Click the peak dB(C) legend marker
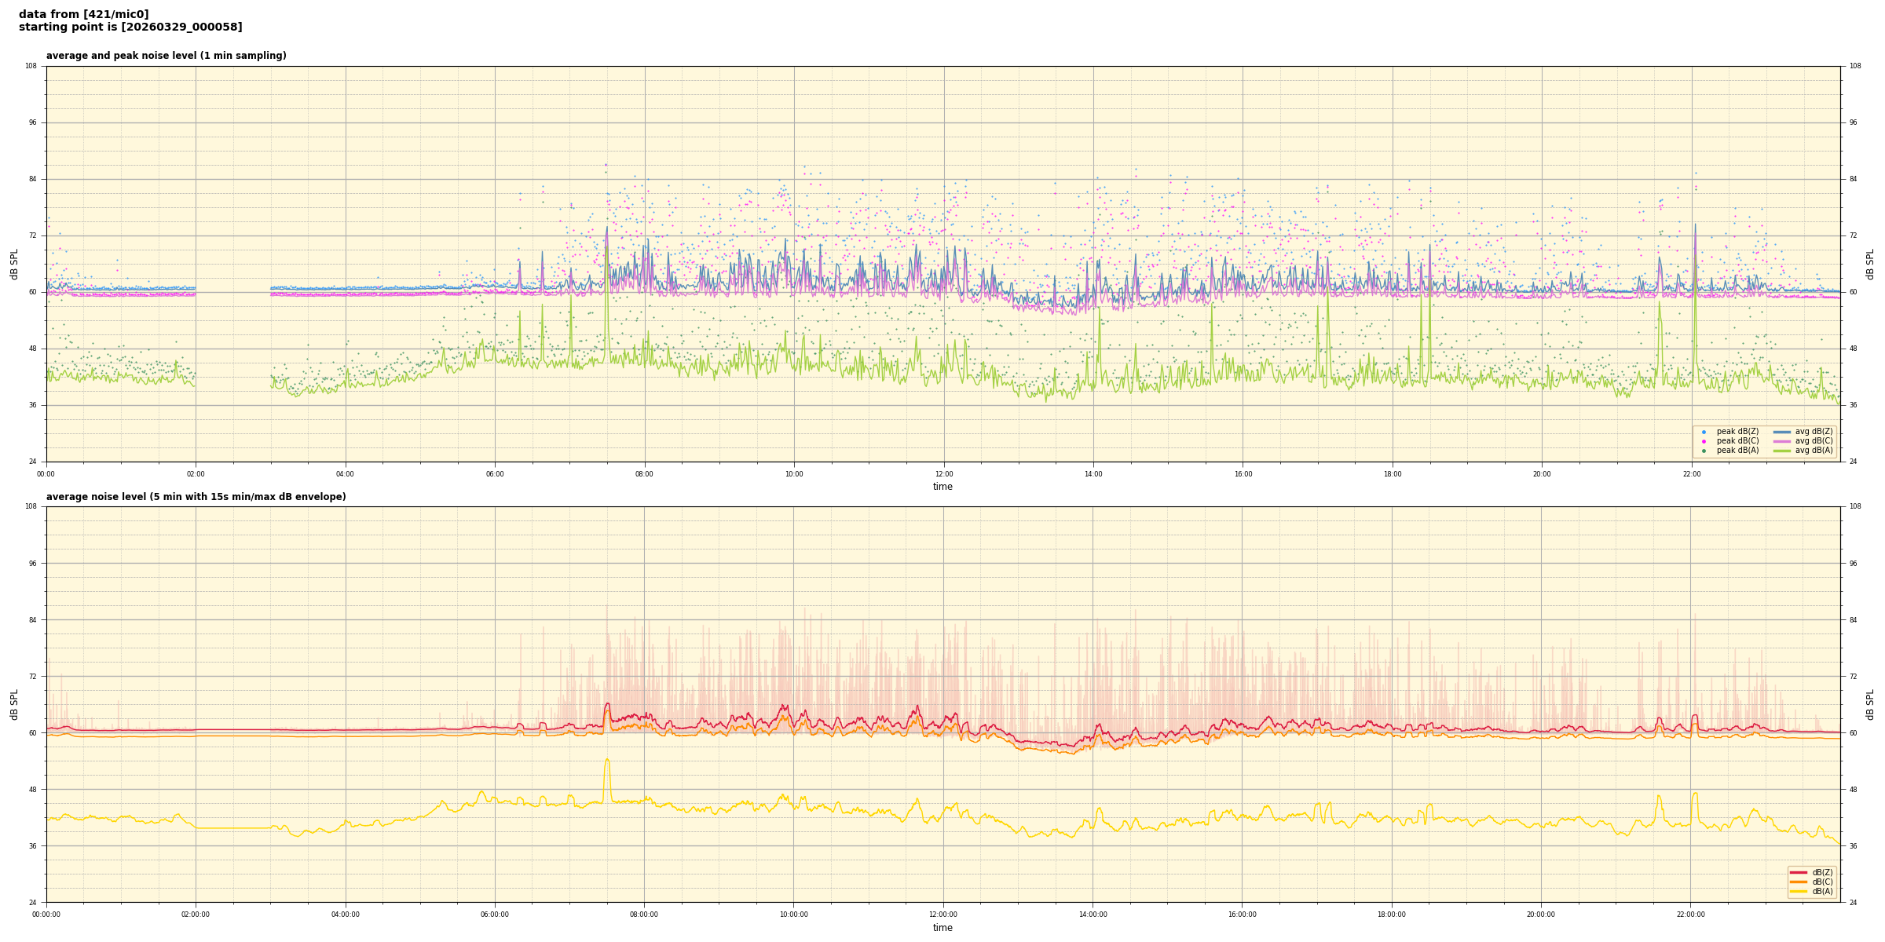The image size is (1885, 942). 1704,441
